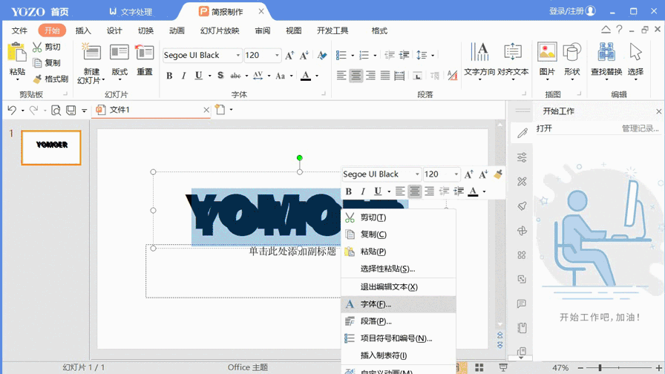Select the Format Painter brush in the ribbon

point(37,79)
